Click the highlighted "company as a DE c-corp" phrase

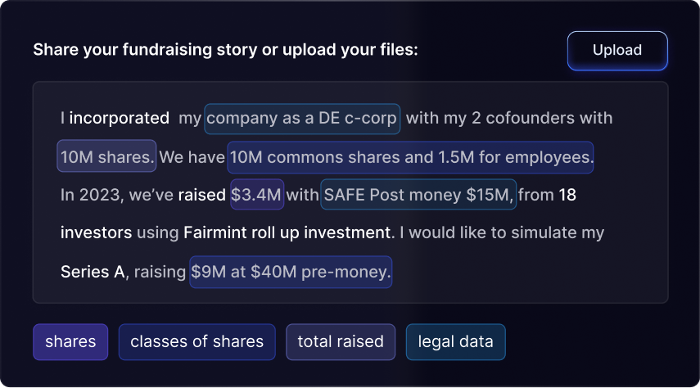point(302,119)
